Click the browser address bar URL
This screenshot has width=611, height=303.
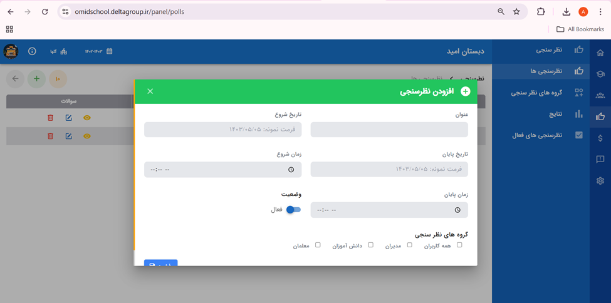coord(130,12)
